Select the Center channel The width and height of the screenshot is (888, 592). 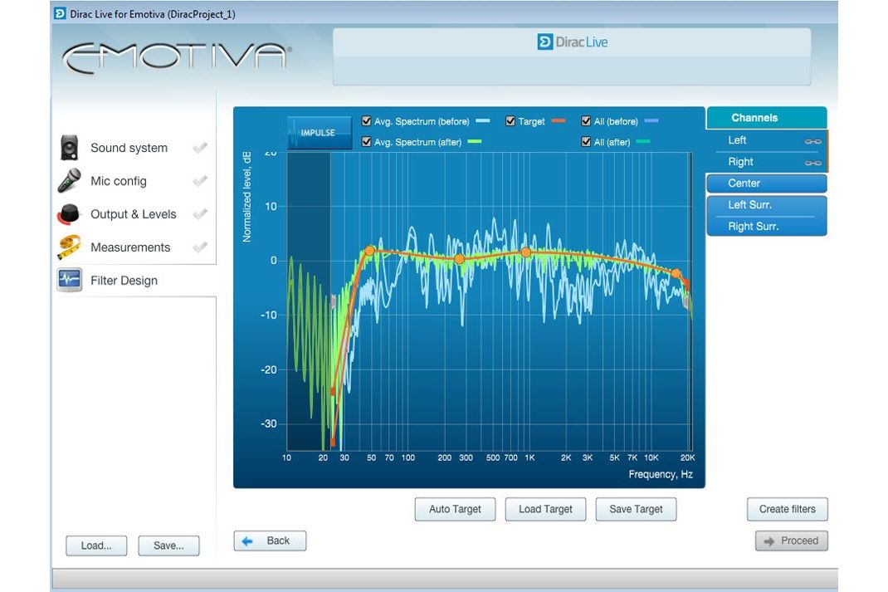[767, 183]
